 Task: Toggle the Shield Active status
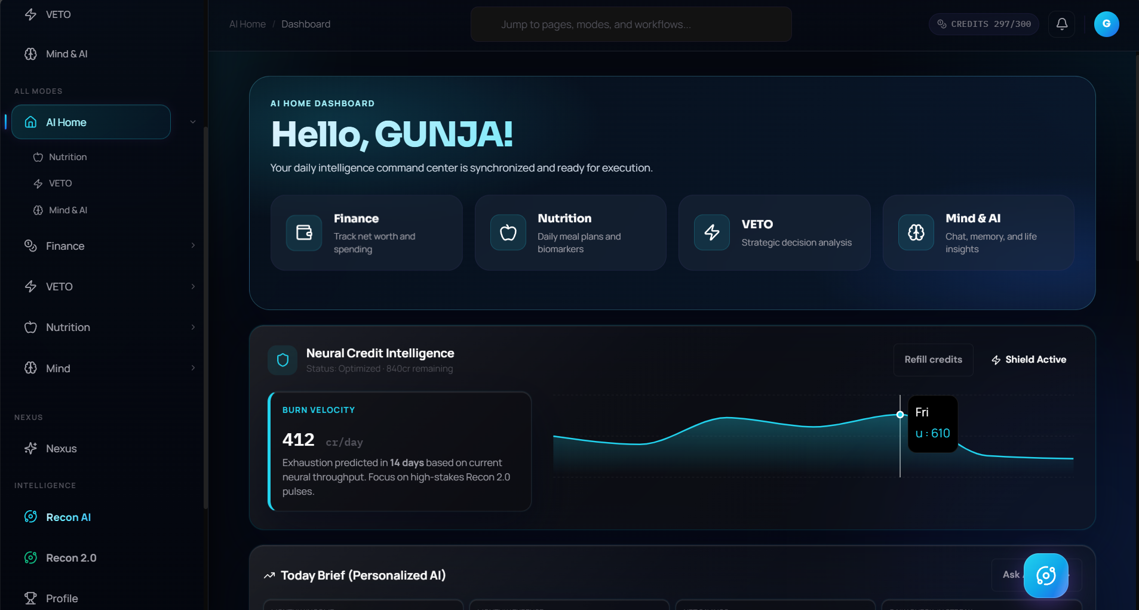1029,360
